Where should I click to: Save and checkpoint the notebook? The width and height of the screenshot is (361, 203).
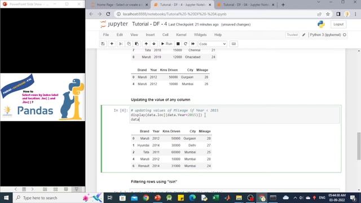103,44
